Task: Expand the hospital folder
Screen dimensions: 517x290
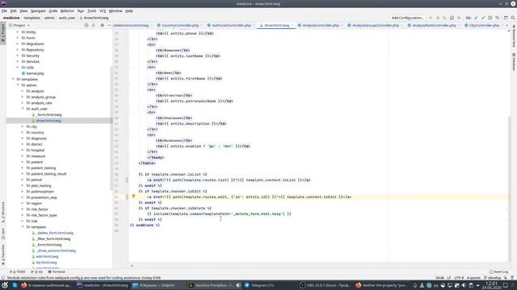Action: 23,151
